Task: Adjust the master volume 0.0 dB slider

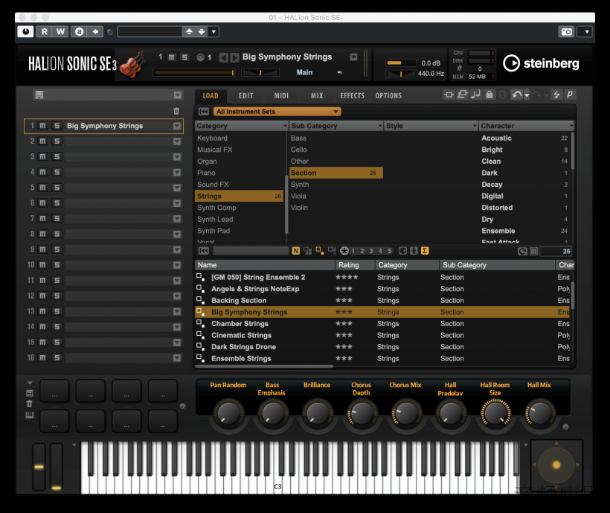Action: [x=401, y=63]
